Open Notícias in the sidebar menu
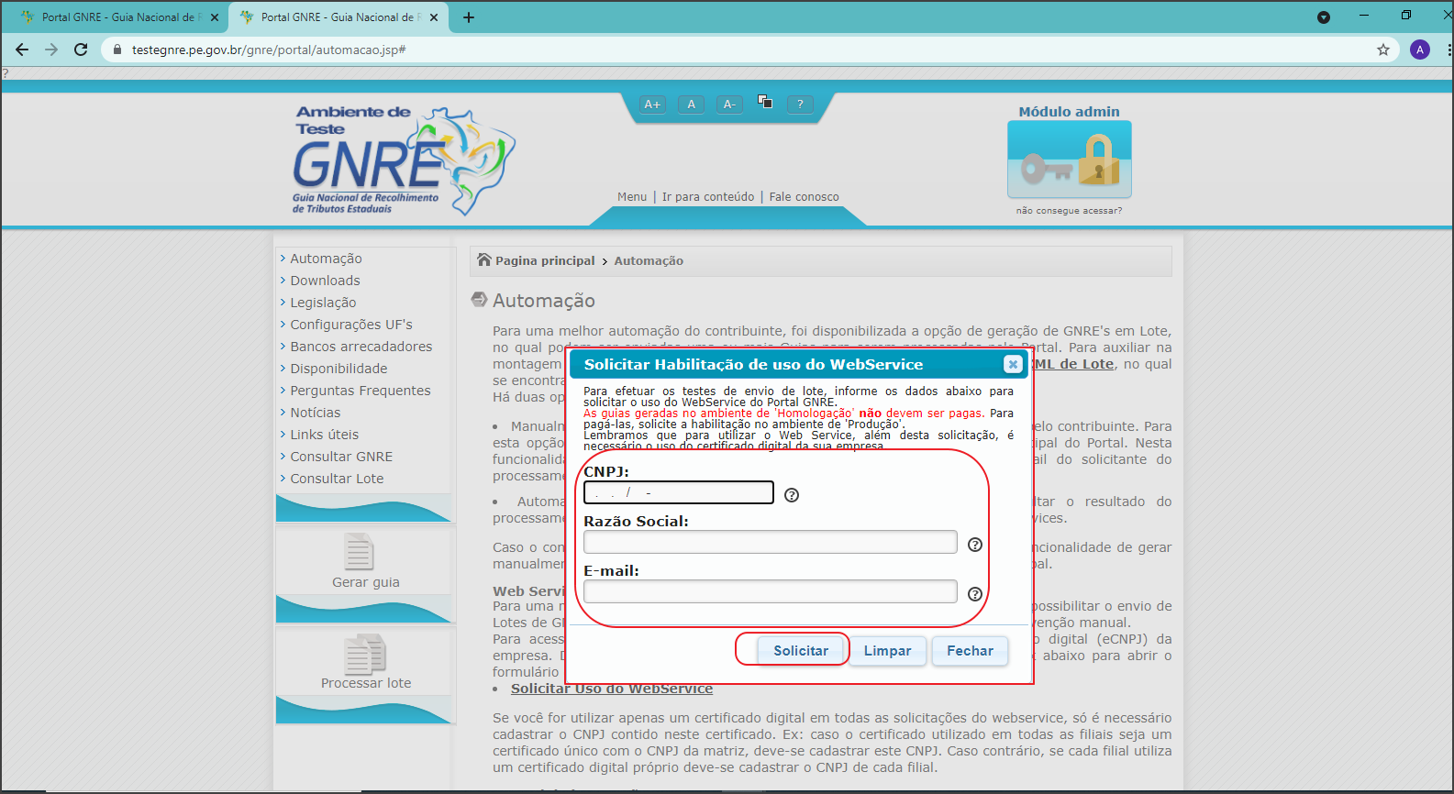The image size is (1454, 794). (x=315, y=413)
